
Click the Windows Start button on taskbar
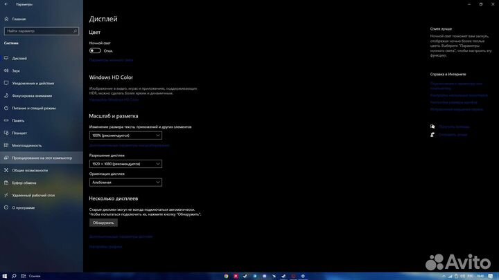pyautogui.click(x=5, y=275)
